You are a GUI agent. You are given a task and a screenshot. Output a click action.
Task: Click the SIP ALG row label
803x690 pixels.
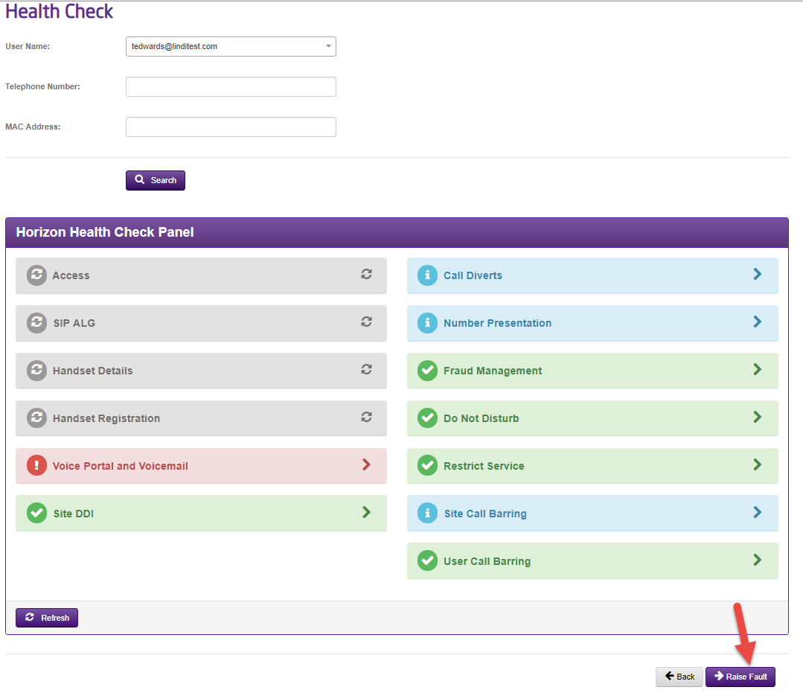click(74, 323)
